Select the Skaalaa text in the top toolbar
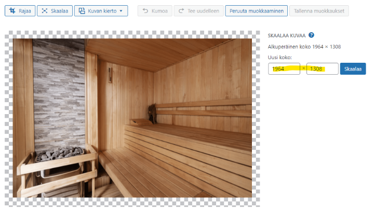The height and width of the screenshot is (209, 374). click(59, 10)
